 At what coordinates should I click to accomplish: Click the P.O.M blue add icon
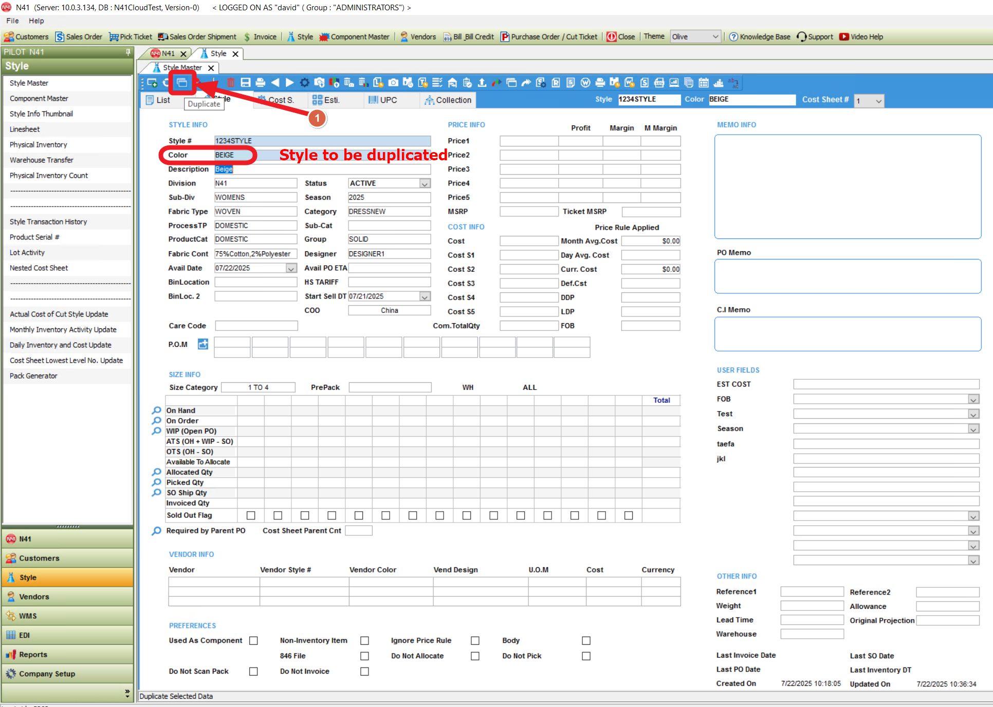point(203,344)
